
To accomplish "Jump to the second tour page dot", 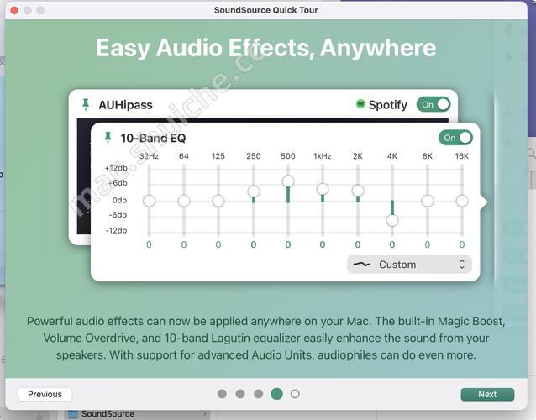I will tap(240, 393).
